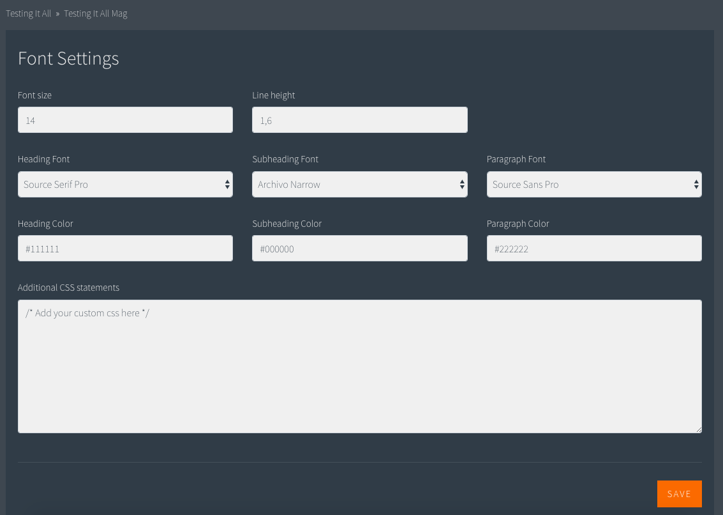Click the Subheading Color label
The image size is (723, 515).
click(287, 224)
